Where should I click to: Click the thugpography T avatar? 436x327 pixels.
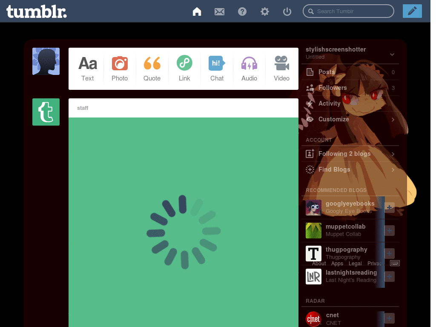[x=313, y=253]
